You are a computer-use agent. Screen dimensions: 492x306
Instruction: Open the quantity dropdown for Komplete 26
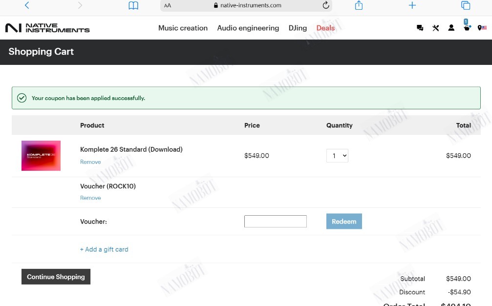[x=337, y=156]
